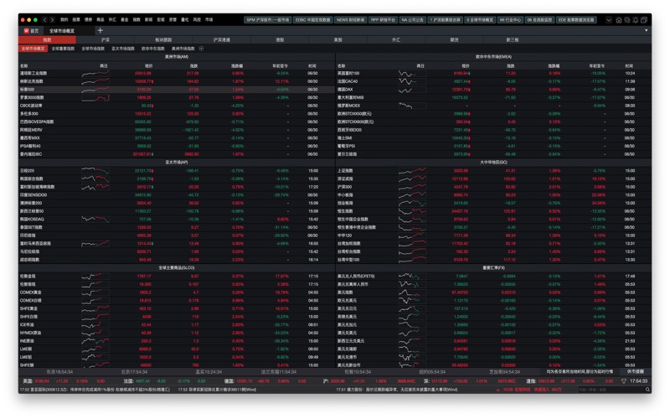
Task: Open the notification bell icon
Action: tap(634, 19)
